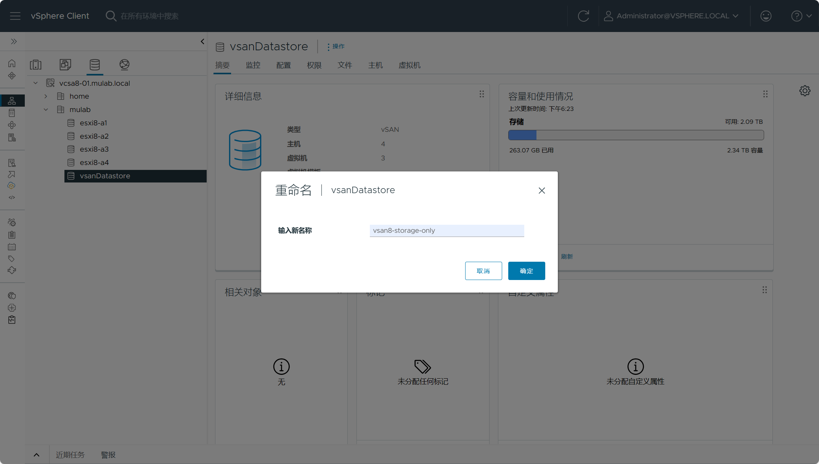Open the Administrator@VSPHERE.LOCAL user menu
Viewport: 819px width, 464px height.
(x=671, y=16)
